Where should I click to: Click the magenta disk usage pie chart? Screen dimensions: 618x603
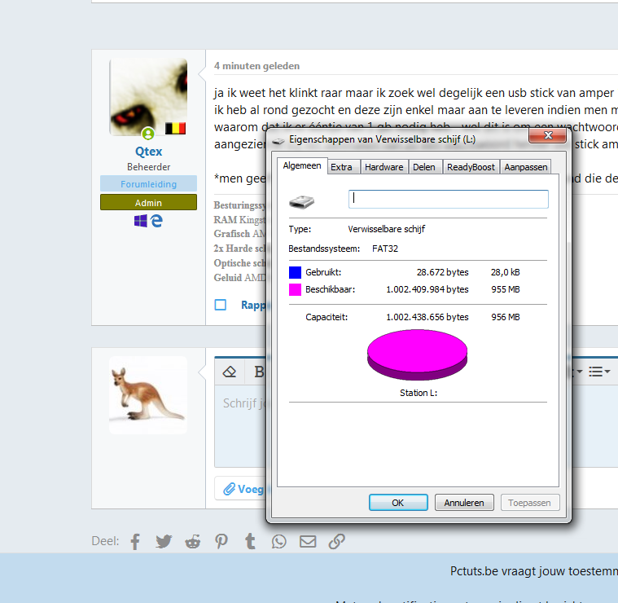click(x=417, y=354)
